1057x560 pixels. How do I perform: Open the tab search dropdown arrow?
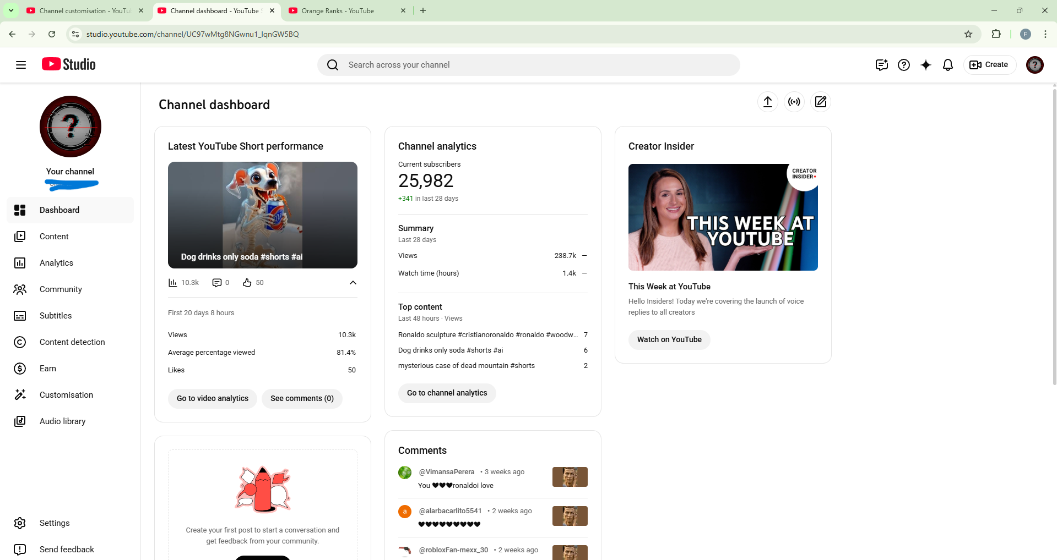[10, 10]
